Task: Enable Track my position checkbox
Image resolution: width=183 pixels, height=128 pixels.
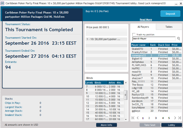Action: tap(134, 35)
